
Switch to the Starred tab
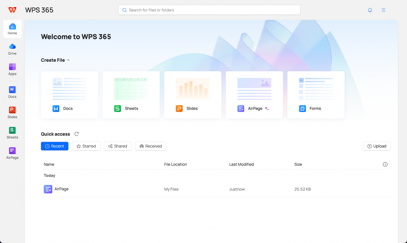click(x=86, y=146)
